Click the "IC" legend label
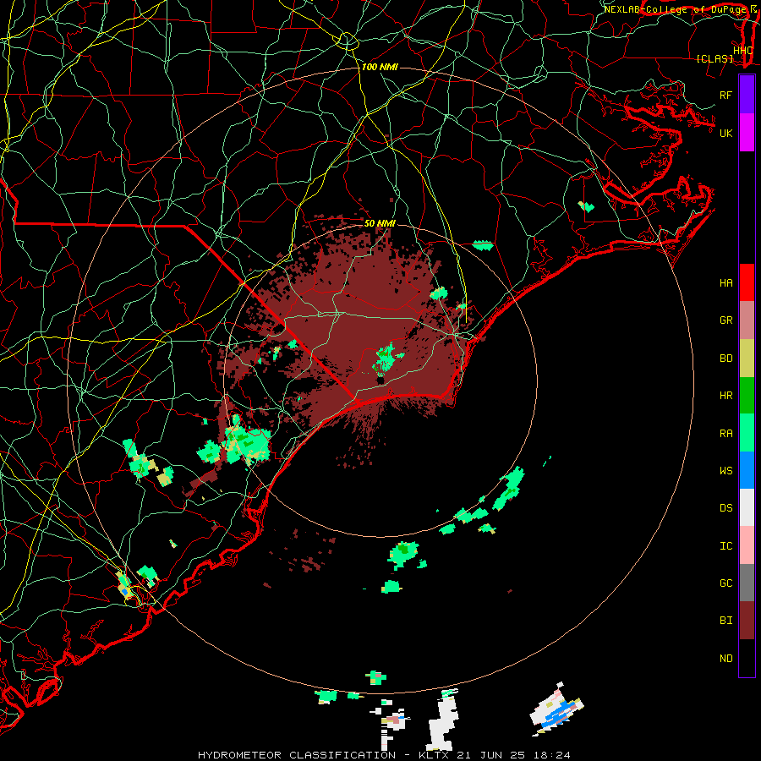The height and width of the screenshot is (761, 761). point(725,546)
